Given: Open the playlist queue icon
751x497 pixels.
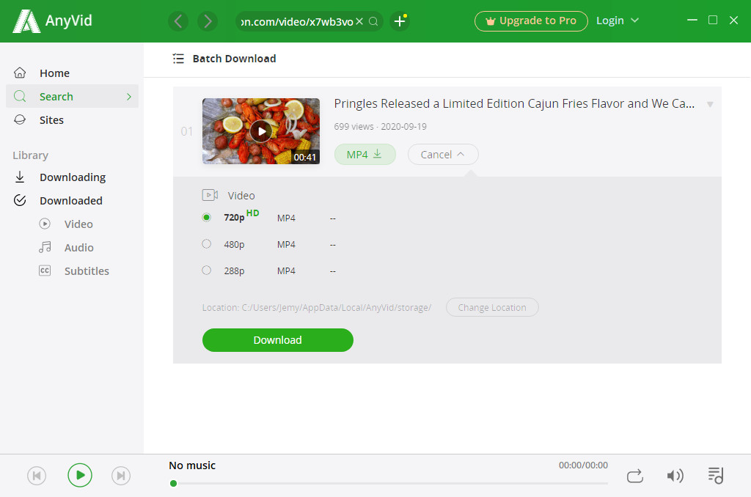Looking at the screenshot, I should click(716, 476).
